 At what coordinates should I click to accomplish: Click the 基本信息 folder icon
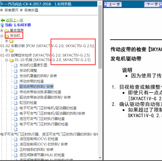[x=6, y=31]
